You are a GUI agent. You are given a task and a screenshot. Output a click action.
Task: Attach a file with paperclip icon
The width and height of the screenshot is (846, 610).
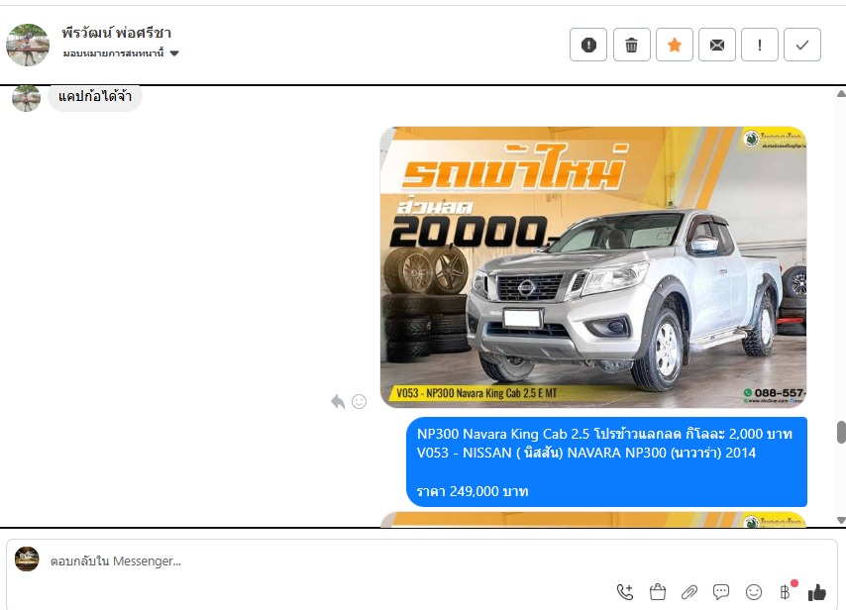tap(689, 592)
